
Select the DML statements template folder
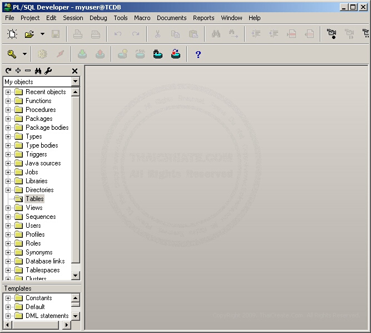pyautogui.click(x=47, y=316)
